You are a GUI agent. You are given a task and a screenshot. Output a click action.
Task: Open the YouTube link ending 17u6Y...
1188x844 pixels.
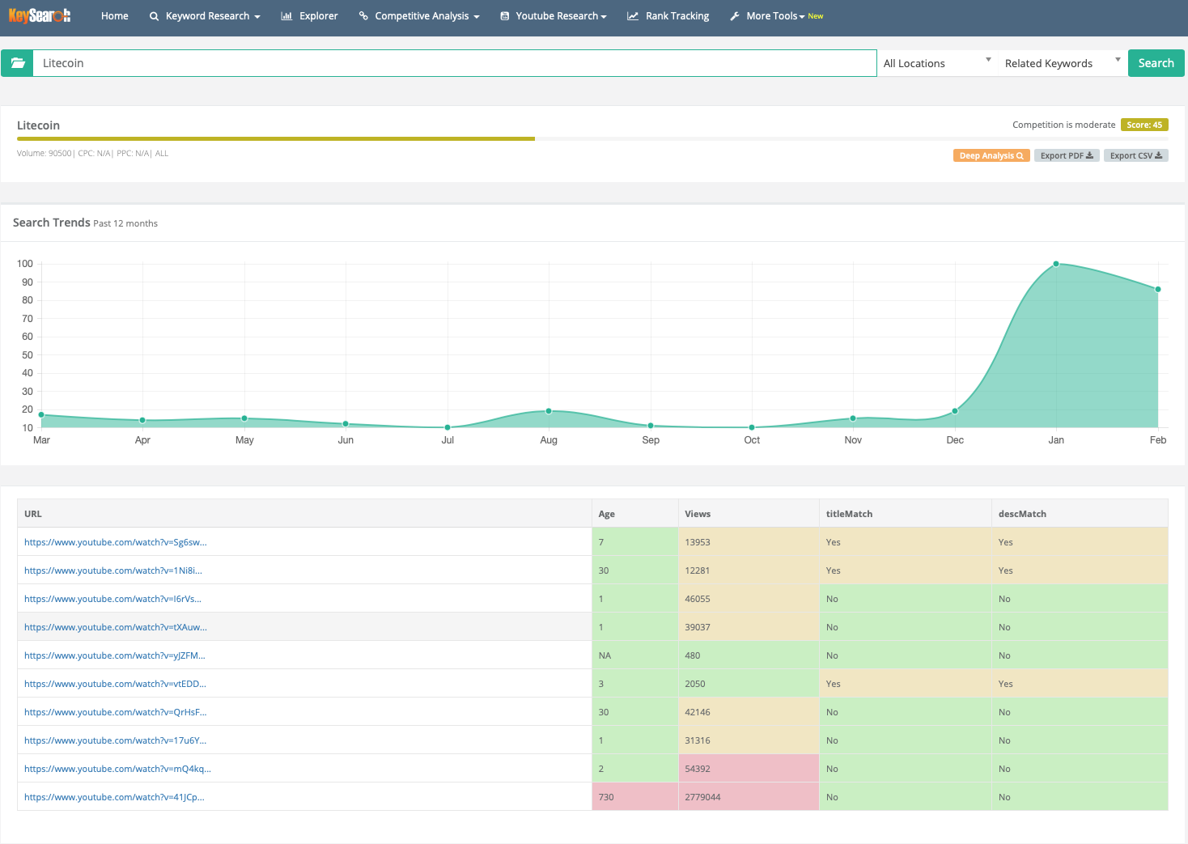point(116,740)
